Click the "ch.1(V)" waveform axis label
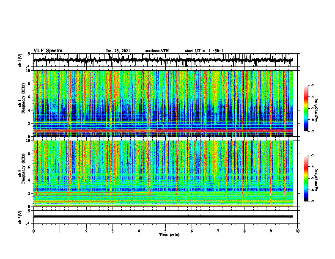The height and width of the screenshot is (259, 335). 20,60
